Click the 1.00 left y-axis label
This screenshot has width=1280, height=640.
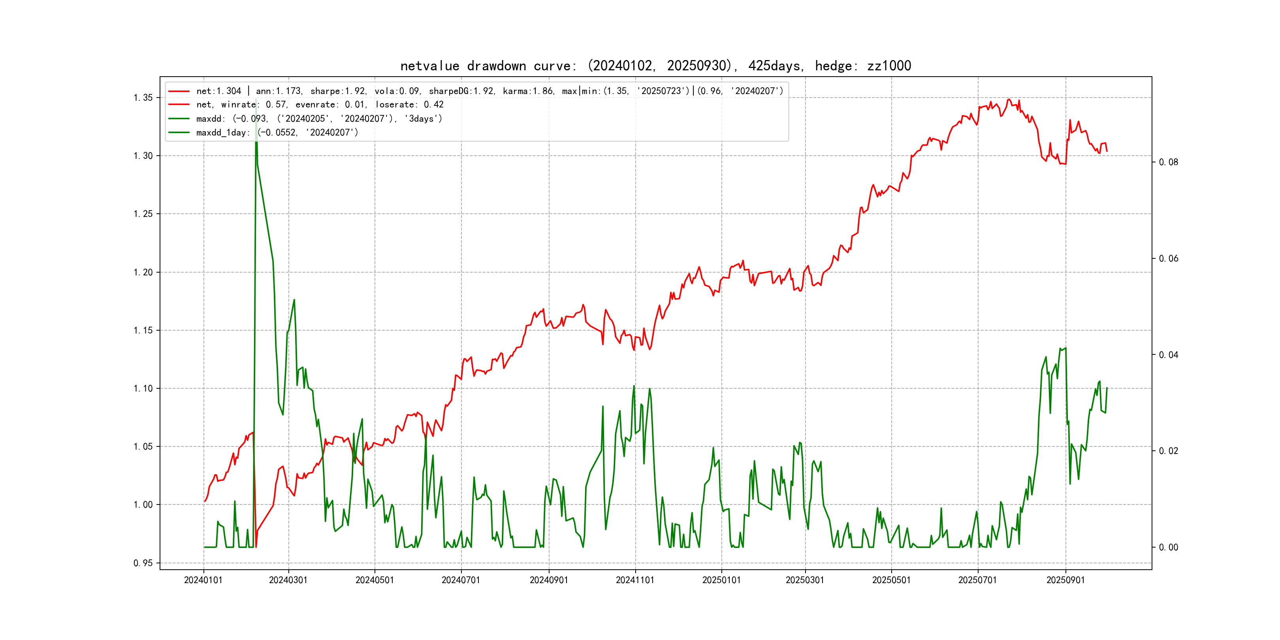point(143,505)
